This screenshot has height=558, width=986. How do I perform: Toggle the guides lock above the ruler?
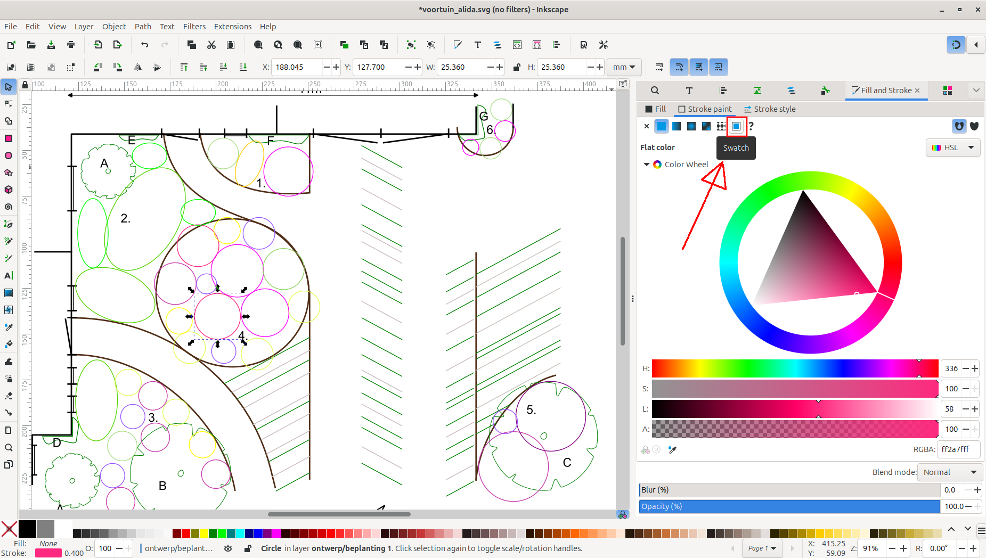[x=25, y=85]
